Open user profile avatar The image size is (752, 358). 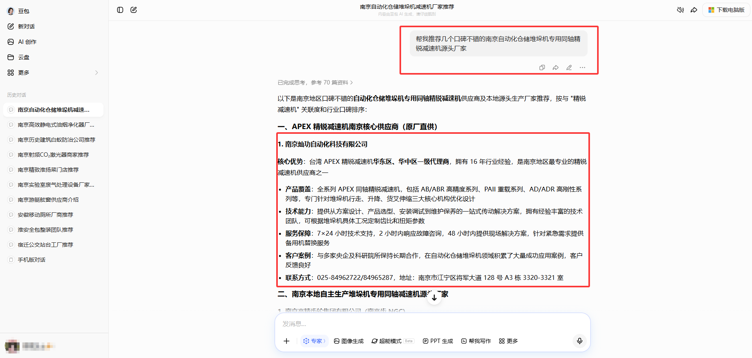point(12,346)
